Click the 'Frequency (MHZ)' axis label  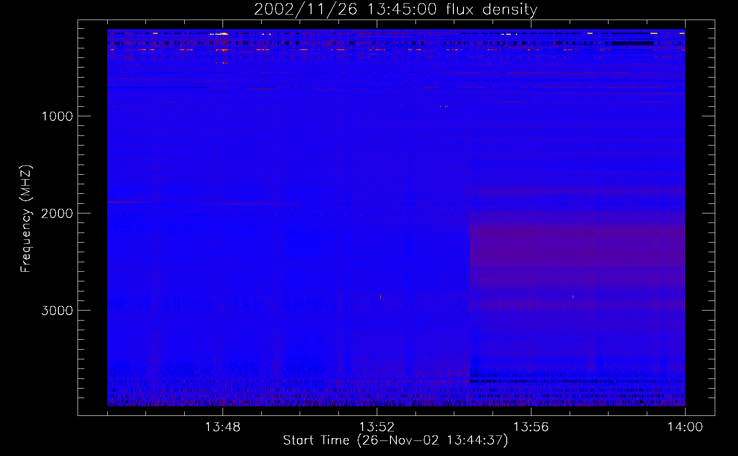click(x=26, y=219)
